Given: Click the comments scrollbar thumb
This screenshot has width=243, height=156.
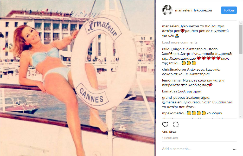Looking at the screenshot, I should [241, 39].
